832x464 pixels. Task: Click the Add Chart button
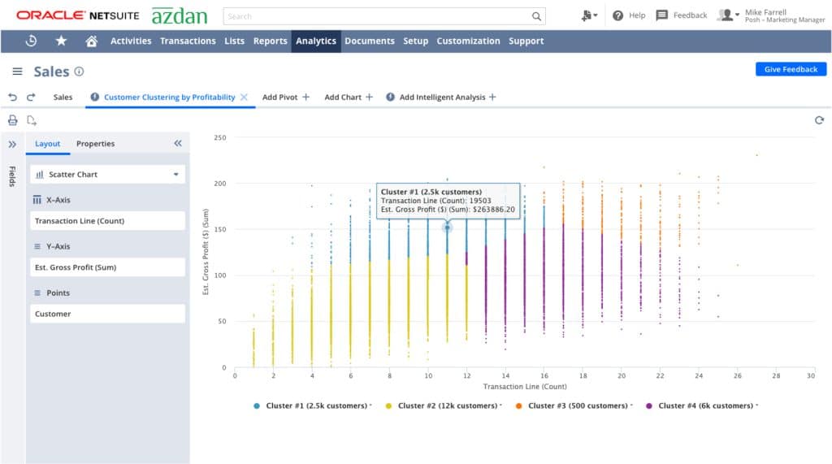point(349,98)
